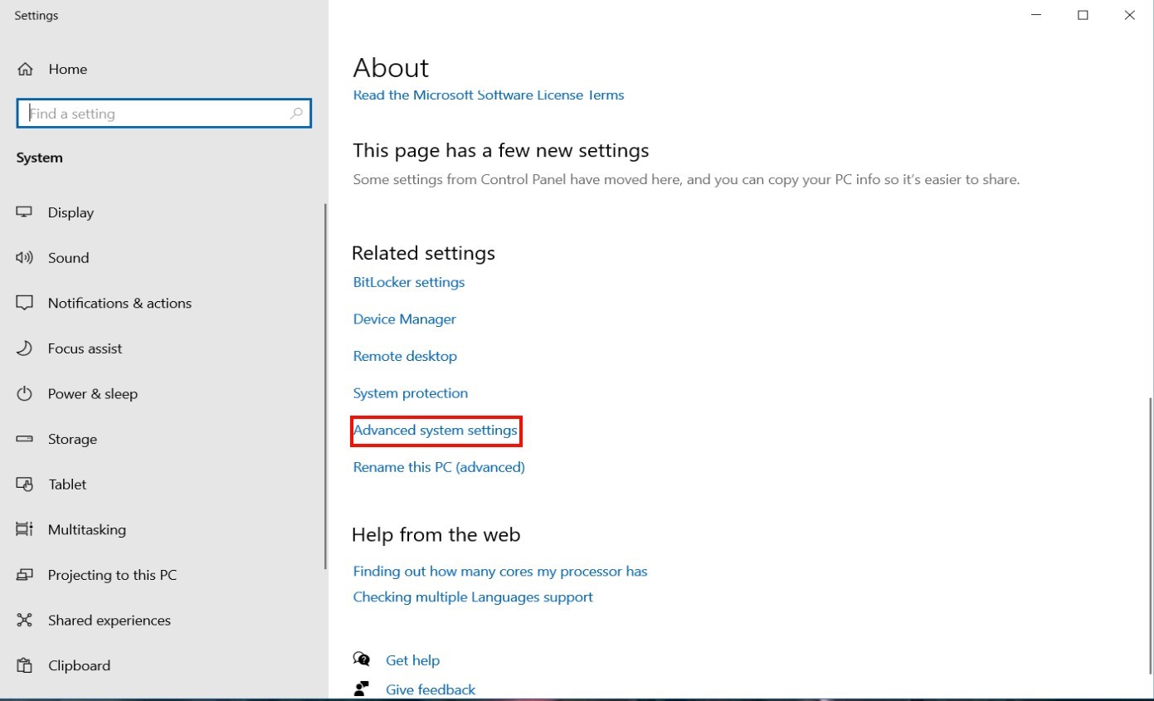The image size is (1154, 701).
Task: Open the Device Manager link
Action: click(404, 319)
